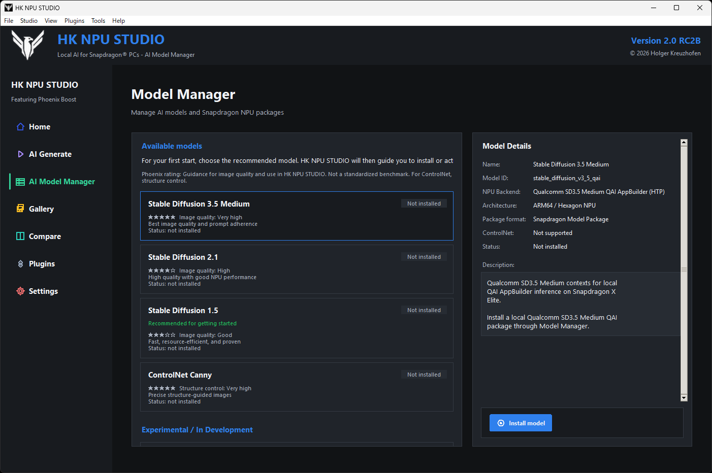
Task: Go to Home page label in sidebar
Action: pos(40,127)
